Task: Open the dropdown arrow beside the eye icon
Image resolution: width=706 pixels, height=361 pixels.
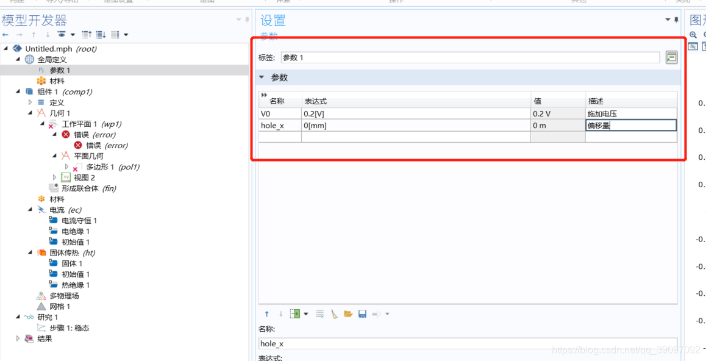Action: coord(73,35)
